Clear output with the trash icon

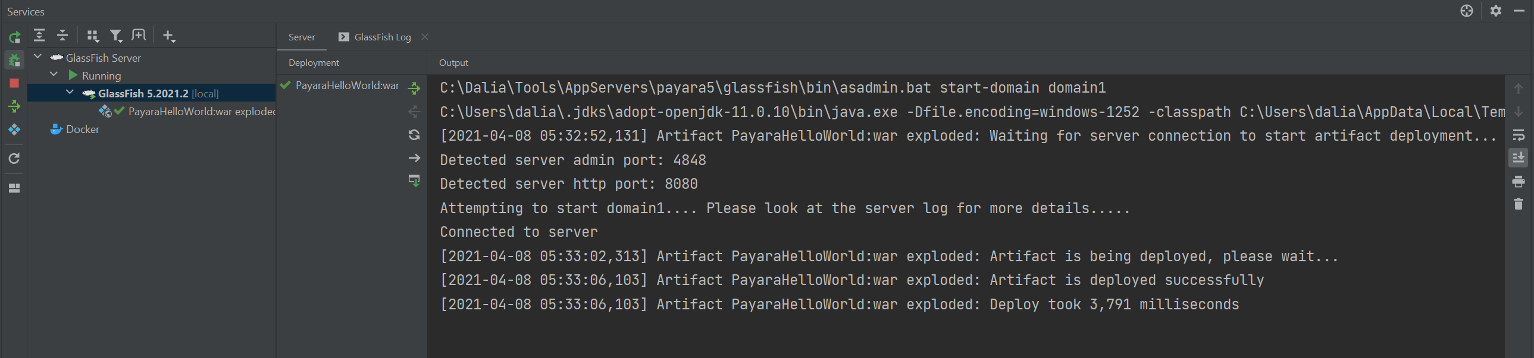click(1519, 204)
